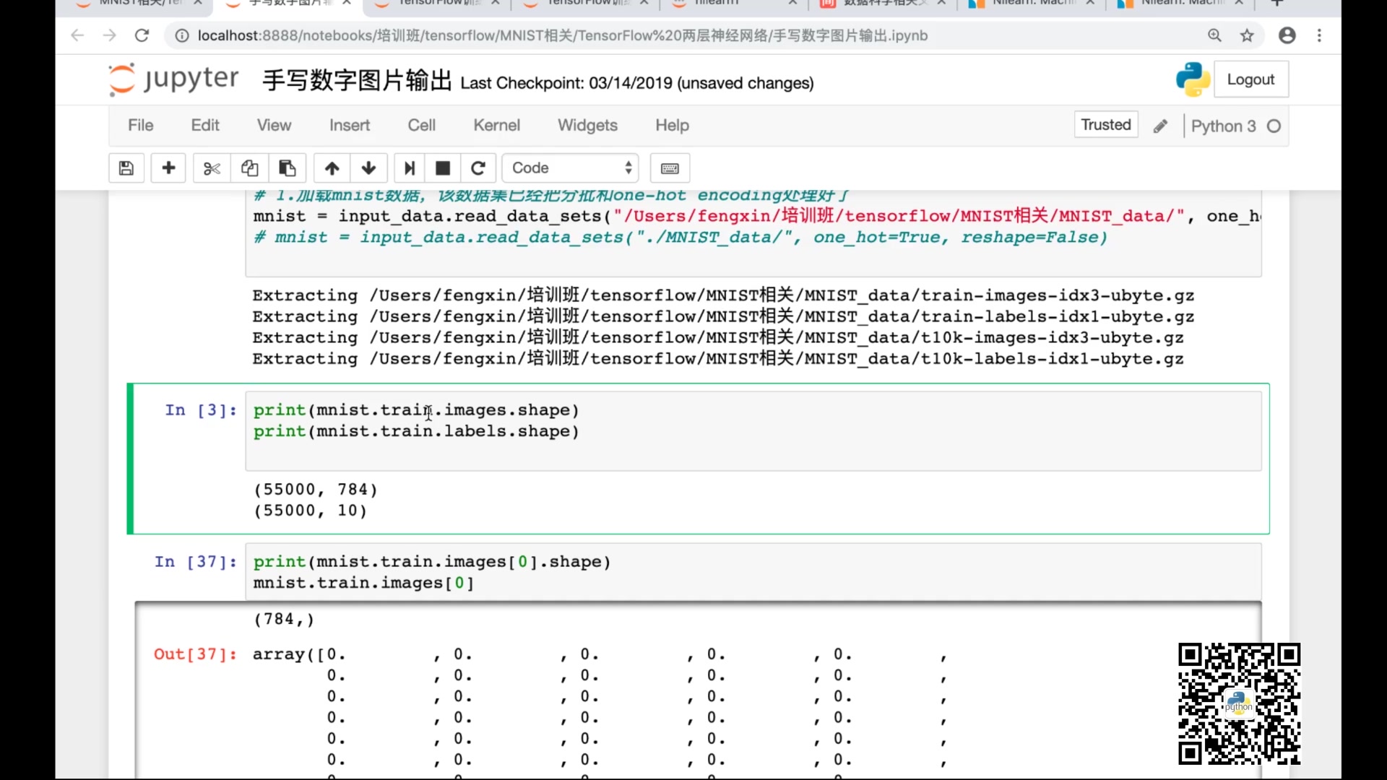Paste cells below icon
Viewport: 1387px width, 780px height.
point(288,168)
